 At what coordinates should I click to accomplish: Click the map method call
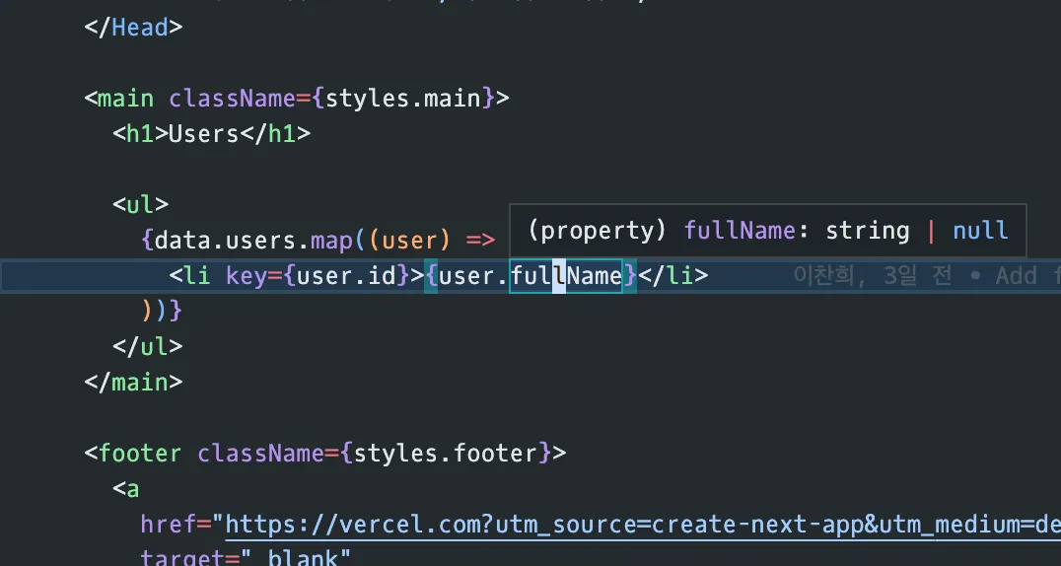tap(332, 241)
